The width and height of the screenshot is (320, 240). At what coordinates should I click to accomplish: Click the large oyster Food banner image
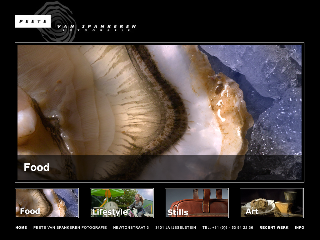click(159, 112)
